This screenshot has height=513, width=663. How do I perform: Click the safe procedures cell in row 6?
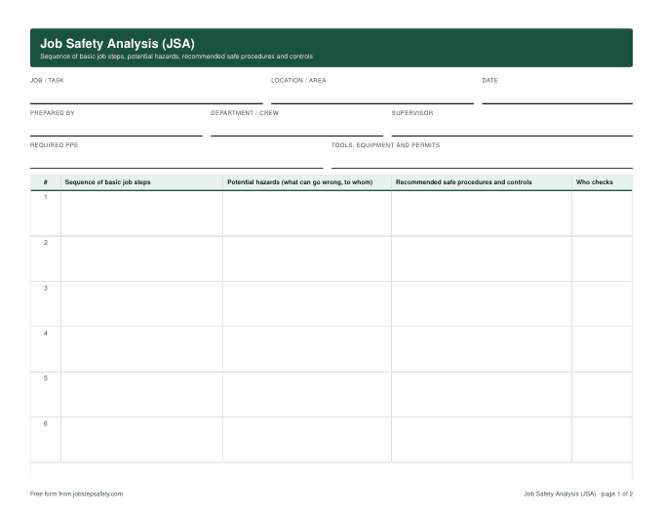pos(482,440)
